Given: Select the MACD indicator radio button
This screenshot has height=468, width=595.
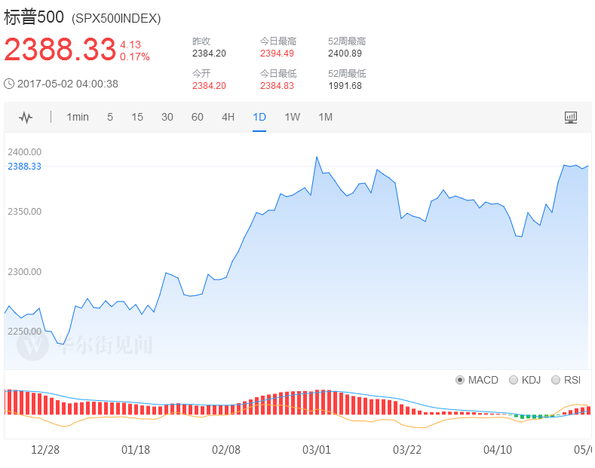Looking at the screenshot, I should click(x=460, y=380).
